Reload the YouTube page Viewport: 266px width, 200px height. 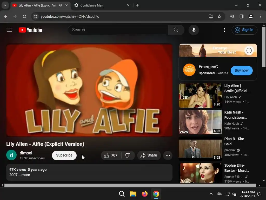(24, 16)
